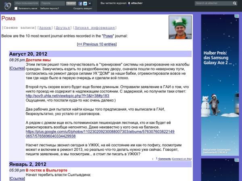242x181 pixels.
Task: Click the Samsung Galaxy Ace 2 ad
Action: click(x=220, y=85)
